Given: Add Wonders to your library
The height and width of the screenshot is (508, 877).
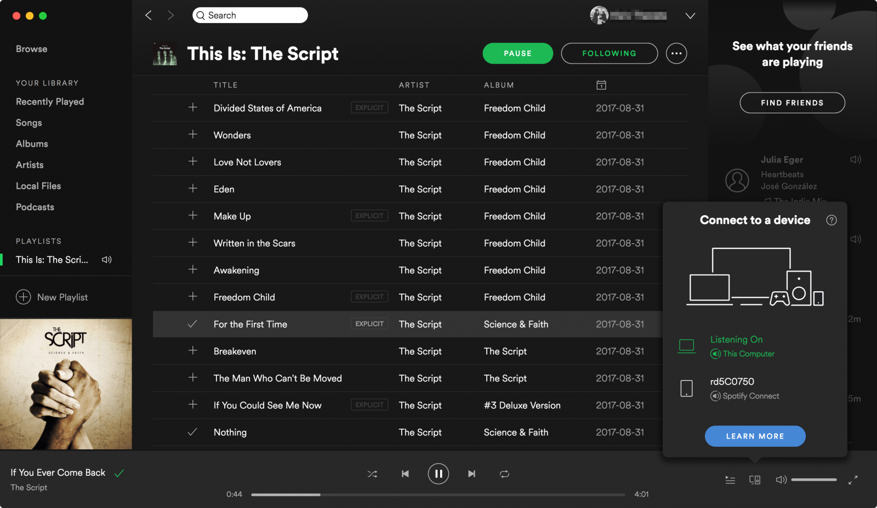Looking at the screenshot, I should pos(193,134).
